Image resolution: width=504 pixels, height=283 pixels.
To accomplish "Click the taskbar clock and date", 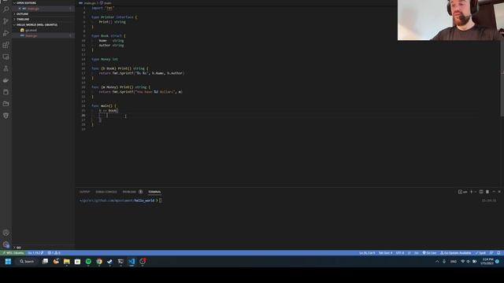I will coord(487,262).
